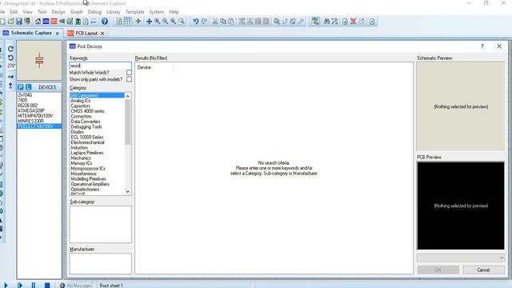
Task: Open project folder icon in toolbar
Action: [11, 22]
